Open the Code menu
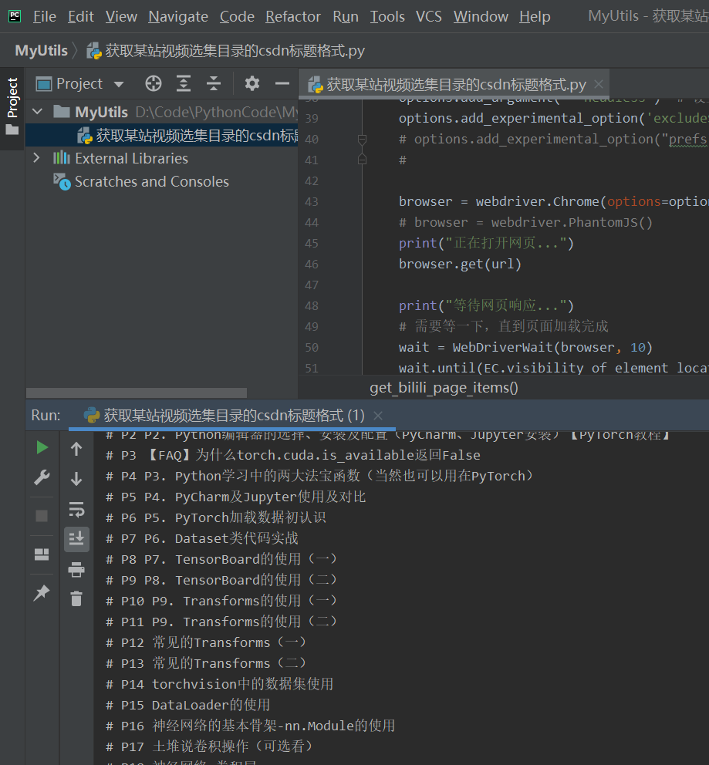Viewport: 709px width, 765px height. click(237, 17)
